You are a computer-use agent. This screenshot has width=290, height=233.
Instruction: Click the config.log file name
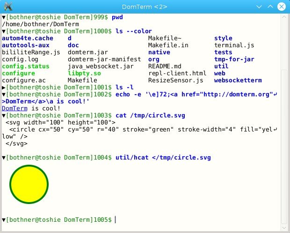[20, 59]
